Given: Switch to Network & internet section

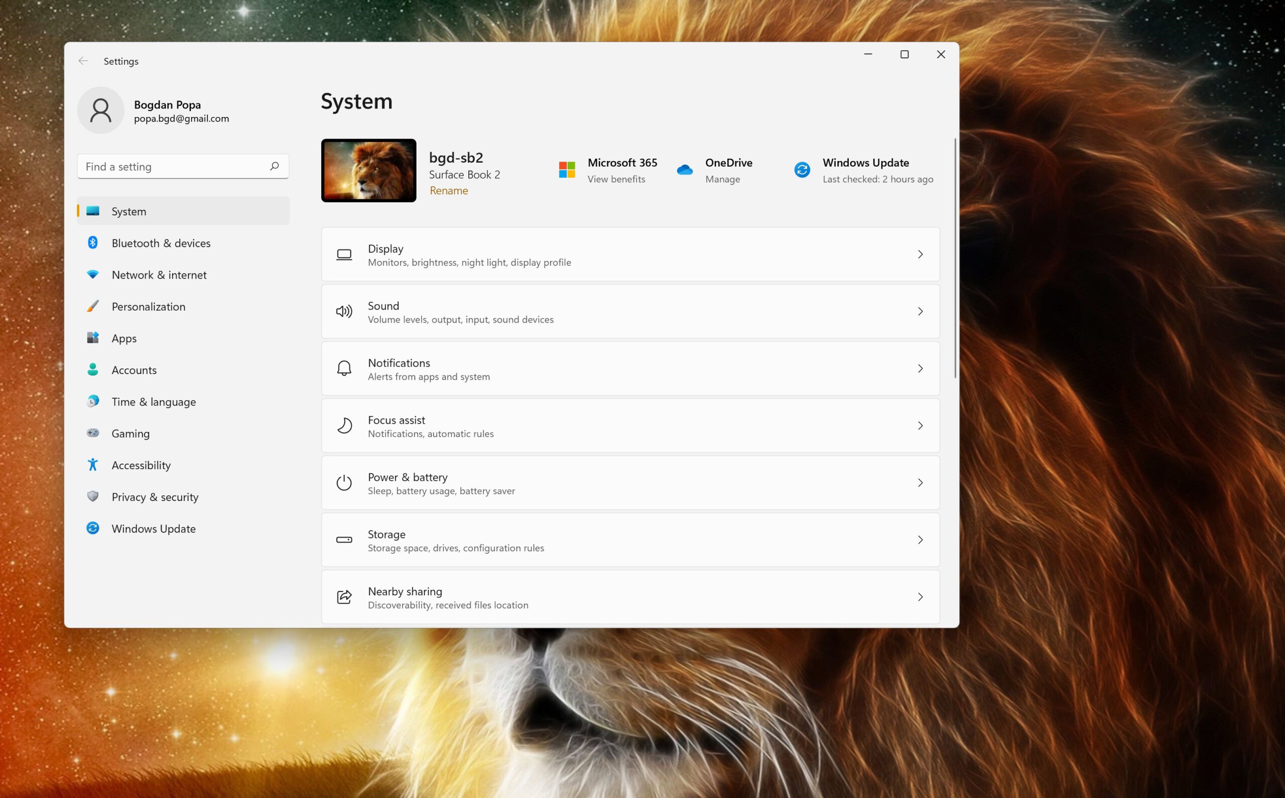Looking at the screenshot, I should tap(159, 275).
